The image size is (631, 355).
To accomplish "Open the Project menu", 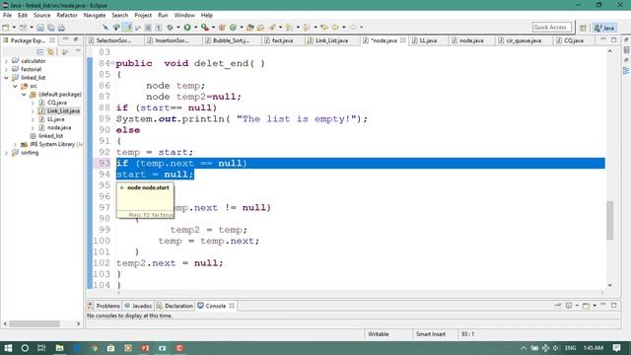I will point(143,15).
